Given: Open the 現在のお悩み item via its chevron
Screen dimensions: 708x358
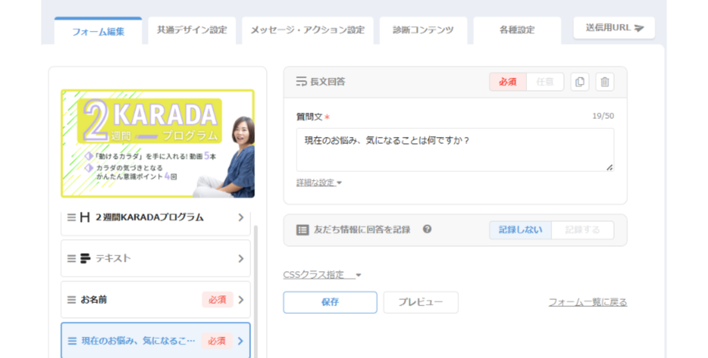Looking at the screenshot, I should pyautogui.click(x=240, y=341).
